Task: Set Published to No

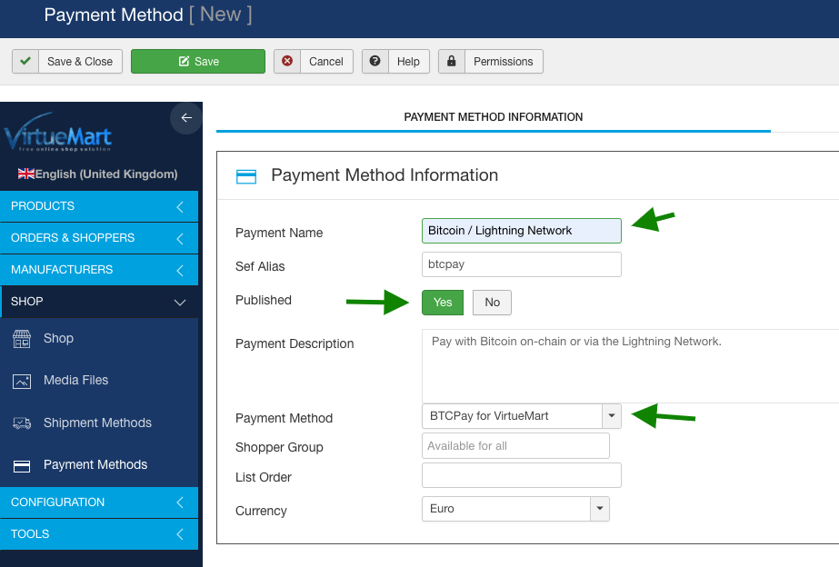Action: [x=491, y=302]
